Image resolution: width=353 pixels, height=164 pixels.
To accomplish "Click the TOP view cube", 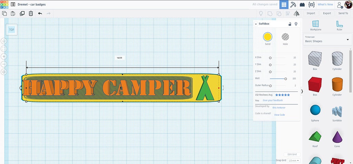I will (11, 30).
